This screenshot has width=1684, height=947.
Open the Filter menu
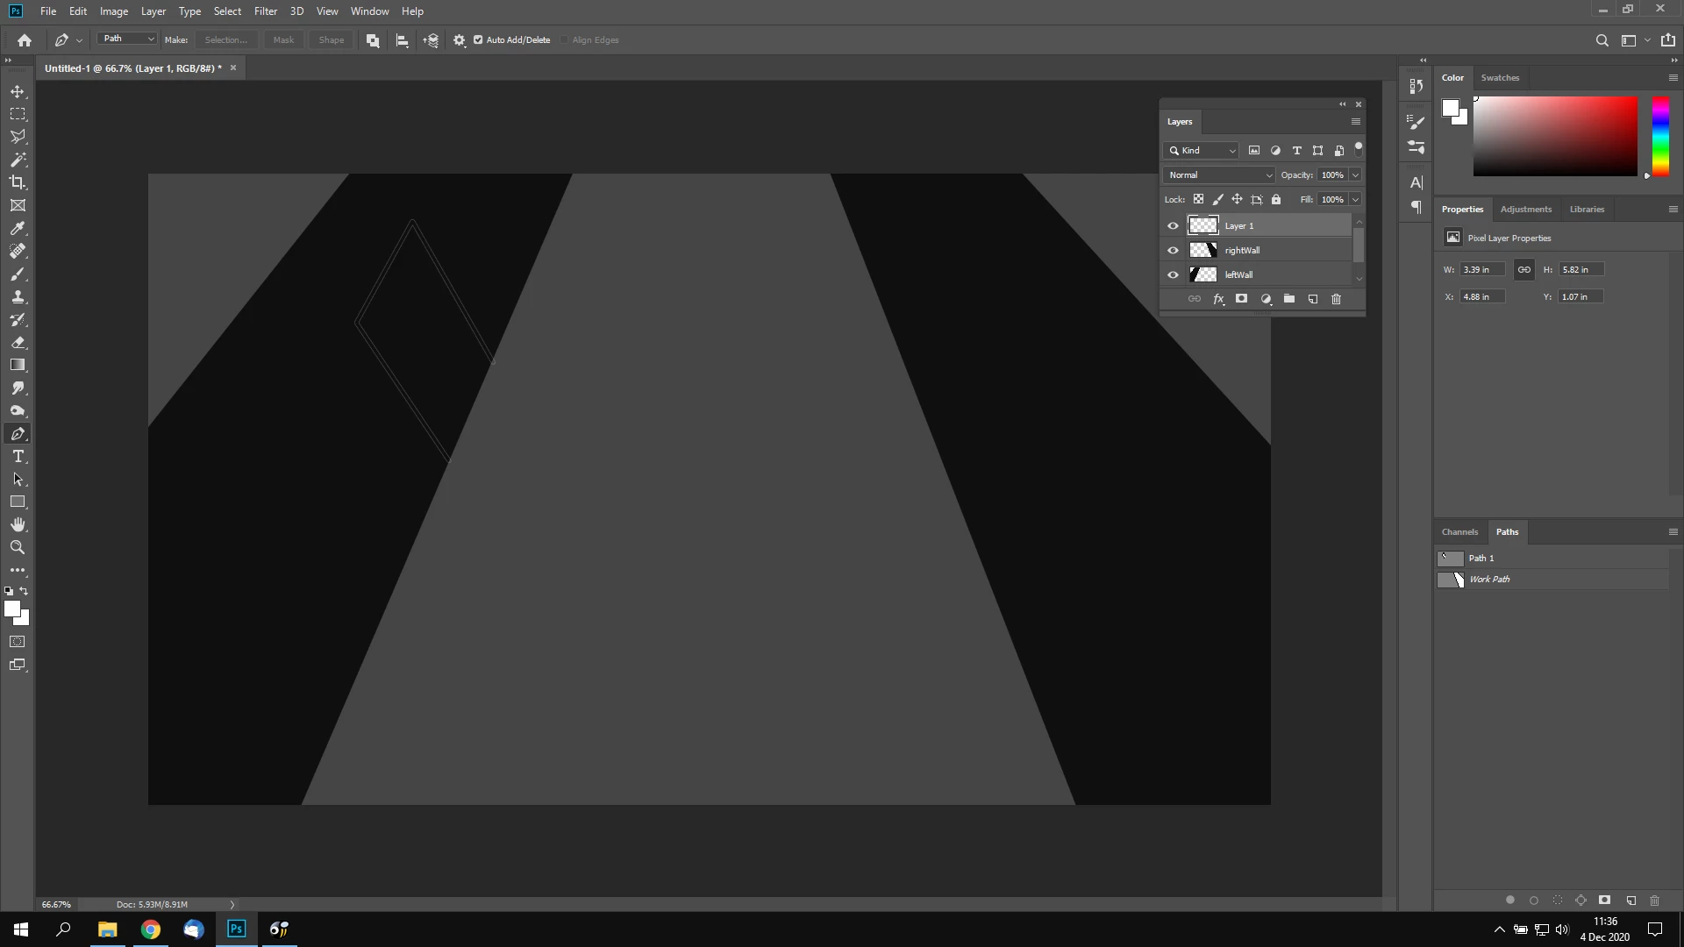point(265,11)
